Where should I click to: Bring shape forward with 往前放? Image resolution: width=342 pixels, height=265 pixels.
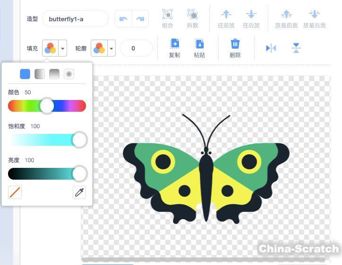pyautogui.click(x=226, y=14)
